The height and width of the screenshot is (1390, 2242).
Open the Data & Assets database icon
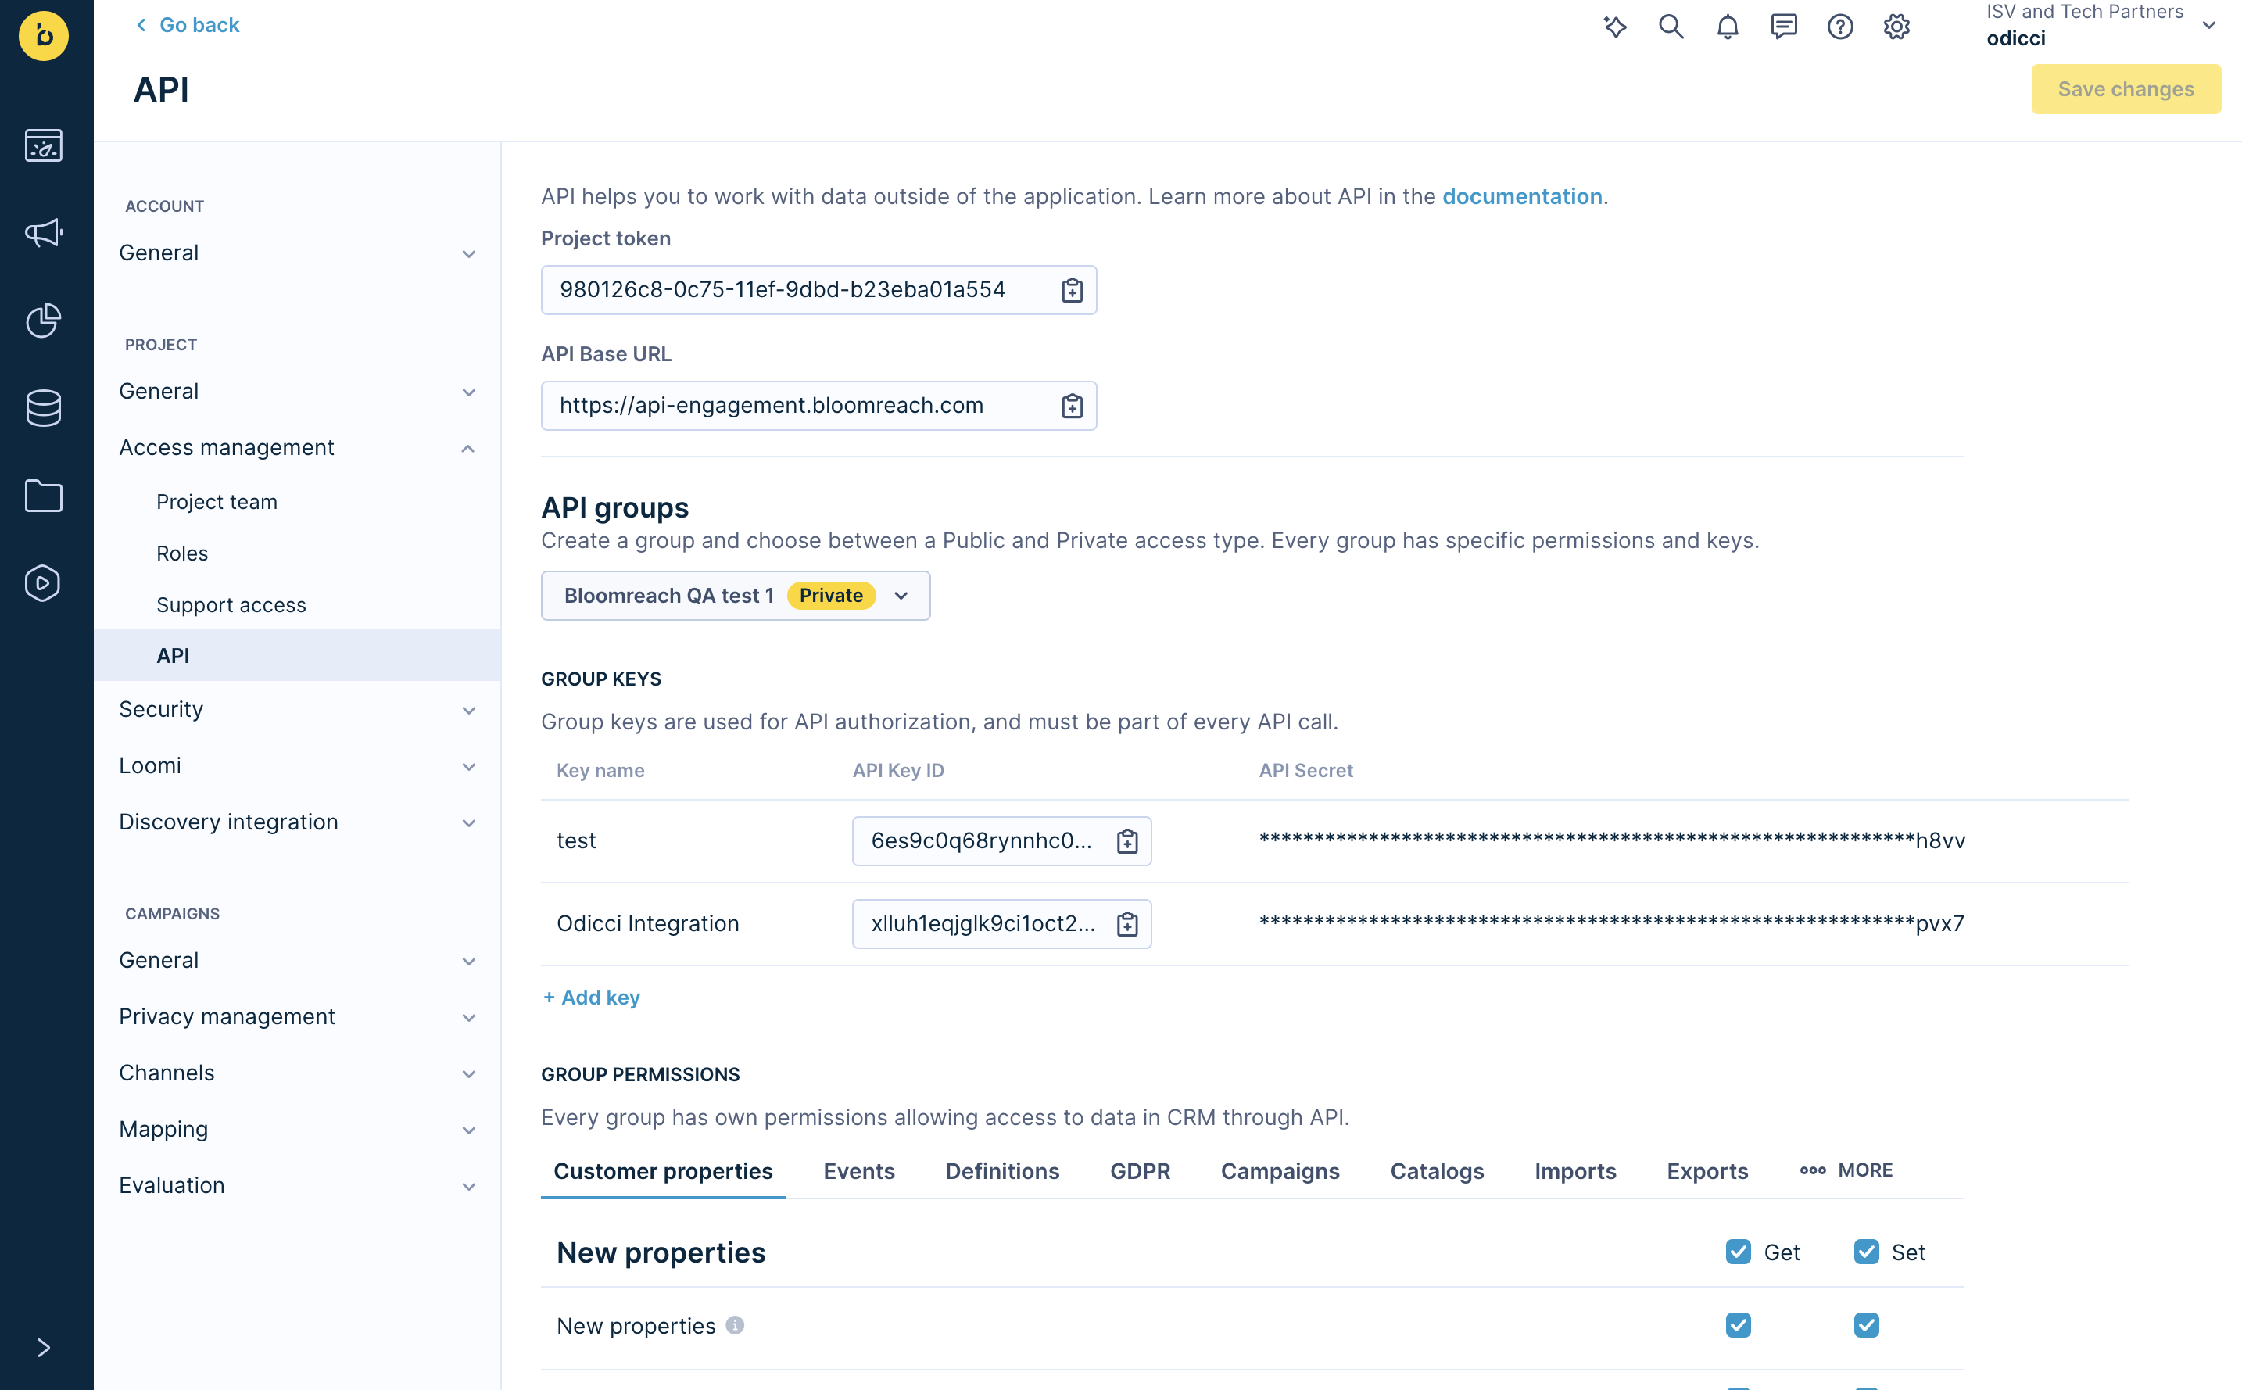43,407
